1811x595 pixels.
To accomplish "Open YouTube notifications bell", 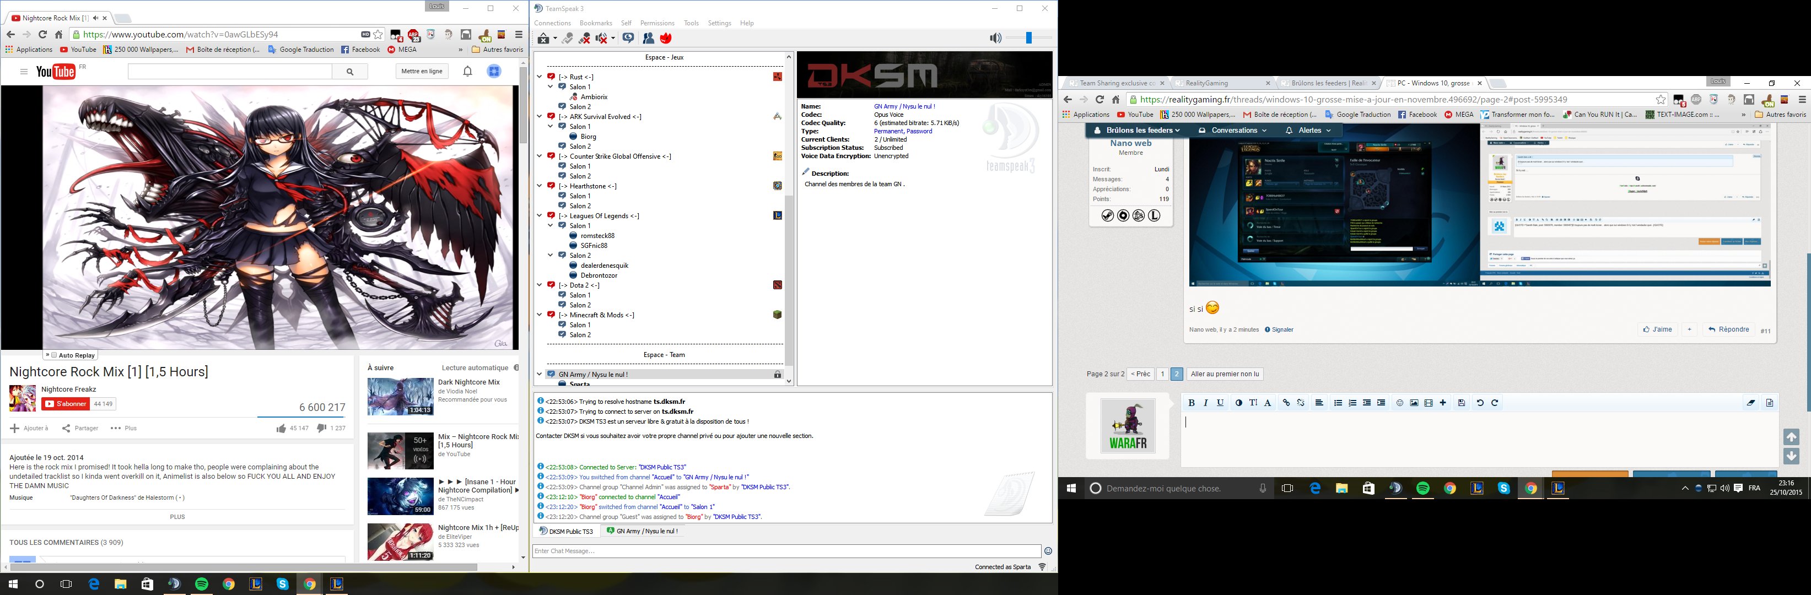I will (467, 71).
